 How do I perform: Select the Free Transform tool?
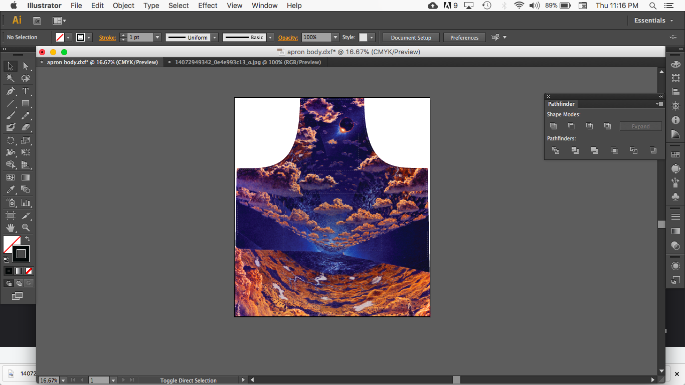pyautogui.click(x=26, y=152)
